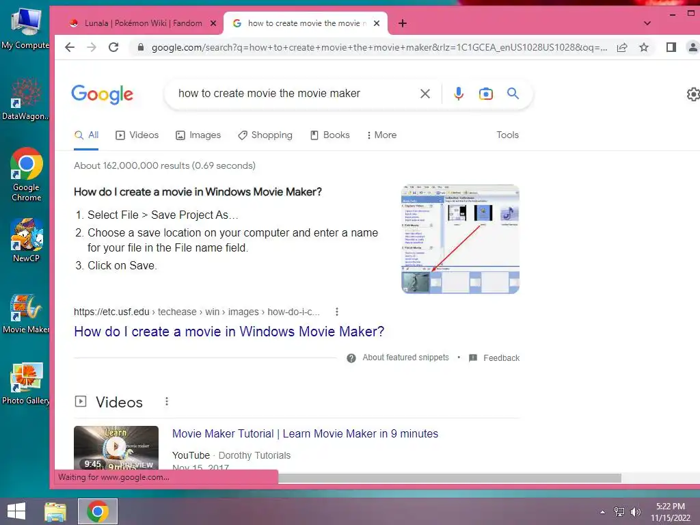Focus the browser address bar
This screenshot has height=525, width=700.
coord(379,47)
